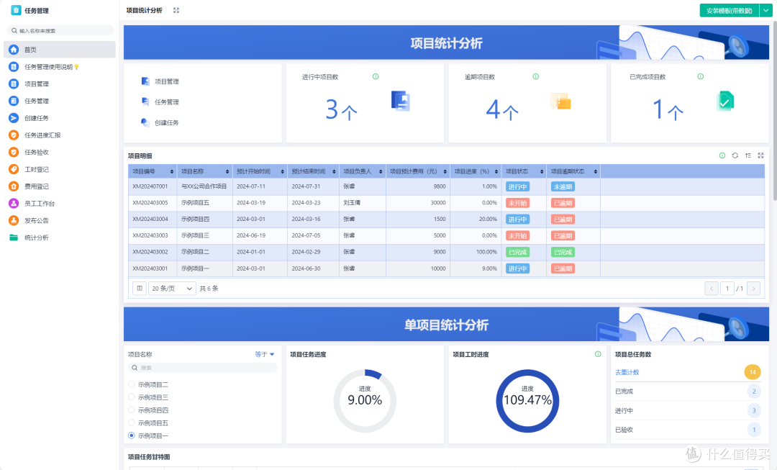Select 任务管理 in the left sidebar

(37, 101)
